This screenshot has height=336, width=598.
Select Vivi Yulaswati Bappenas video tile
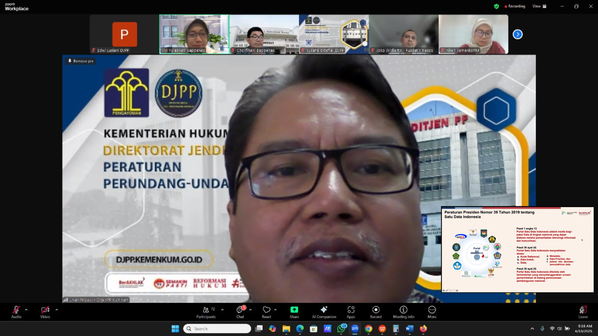194,34
